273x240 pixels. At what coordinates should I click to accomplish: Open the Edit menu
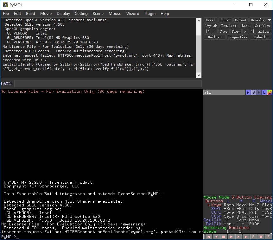[17, 14]
